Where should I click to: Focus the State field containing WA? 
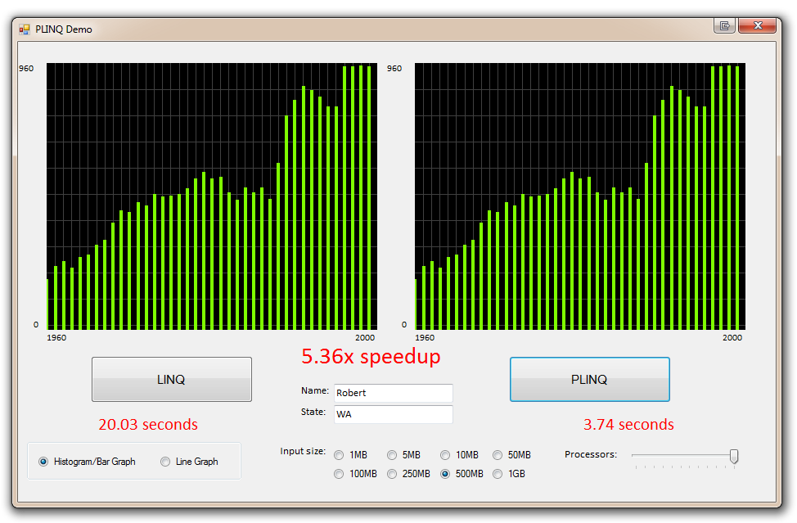(393, 414)
